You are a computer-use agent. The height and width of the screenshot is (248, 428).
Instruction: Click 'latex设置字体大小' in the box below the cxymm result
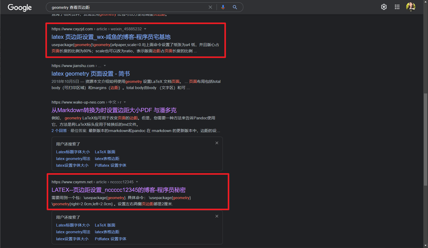72,239
